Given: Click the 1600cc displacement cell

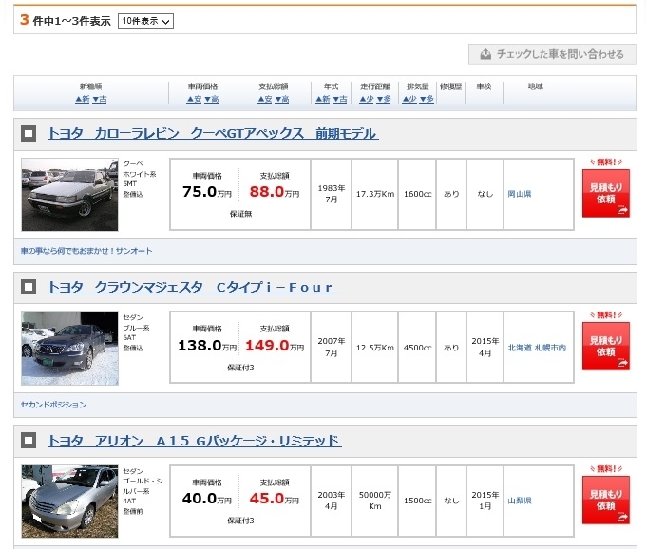Looking at the screenshot, I should [418, 194].
